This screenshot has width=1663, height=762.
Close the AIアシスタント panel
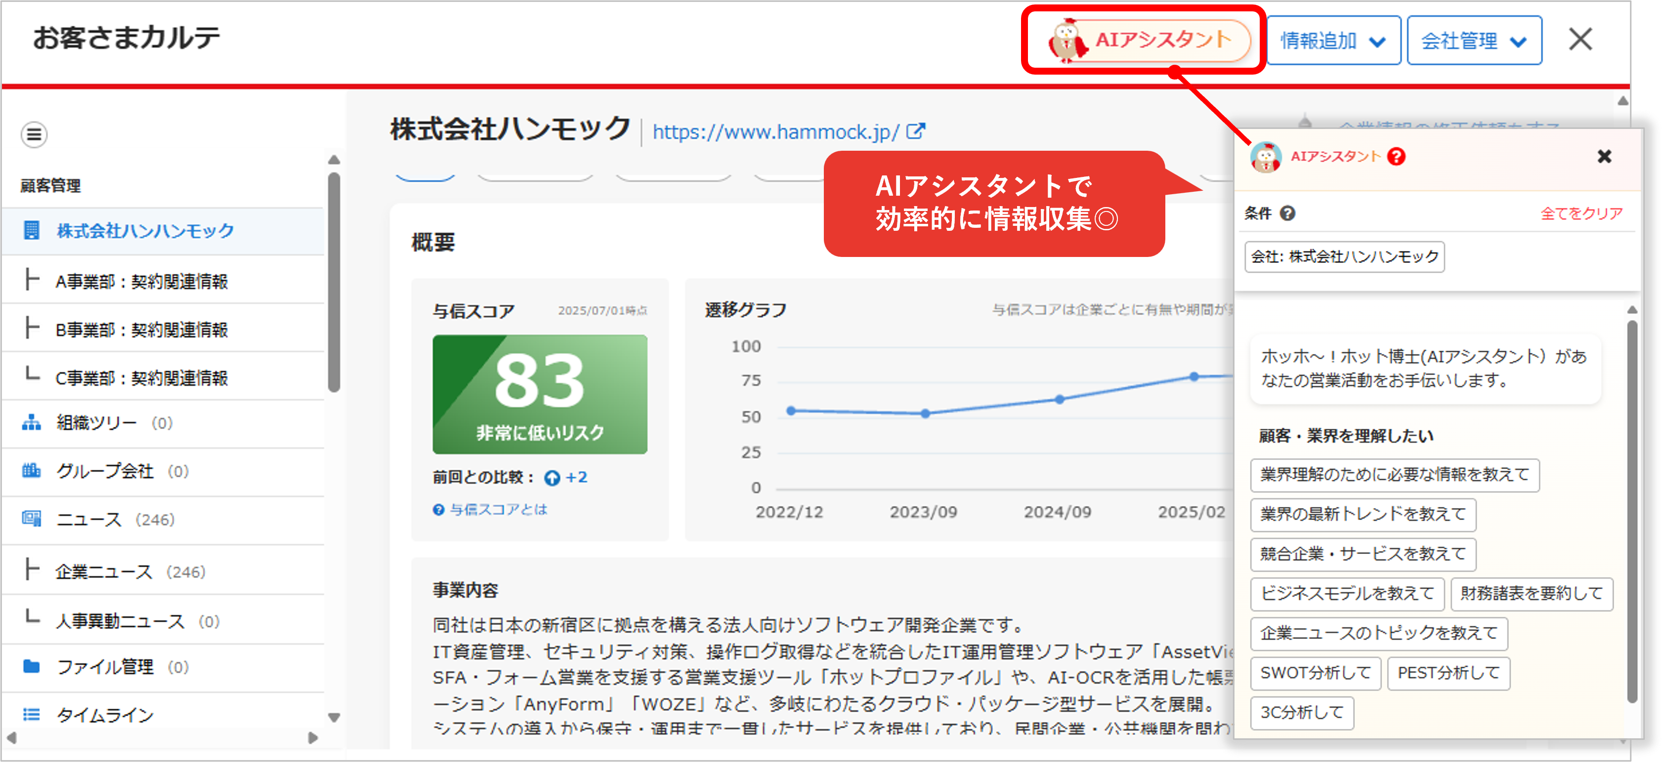pyautogui.click(x=1604, y=156)
